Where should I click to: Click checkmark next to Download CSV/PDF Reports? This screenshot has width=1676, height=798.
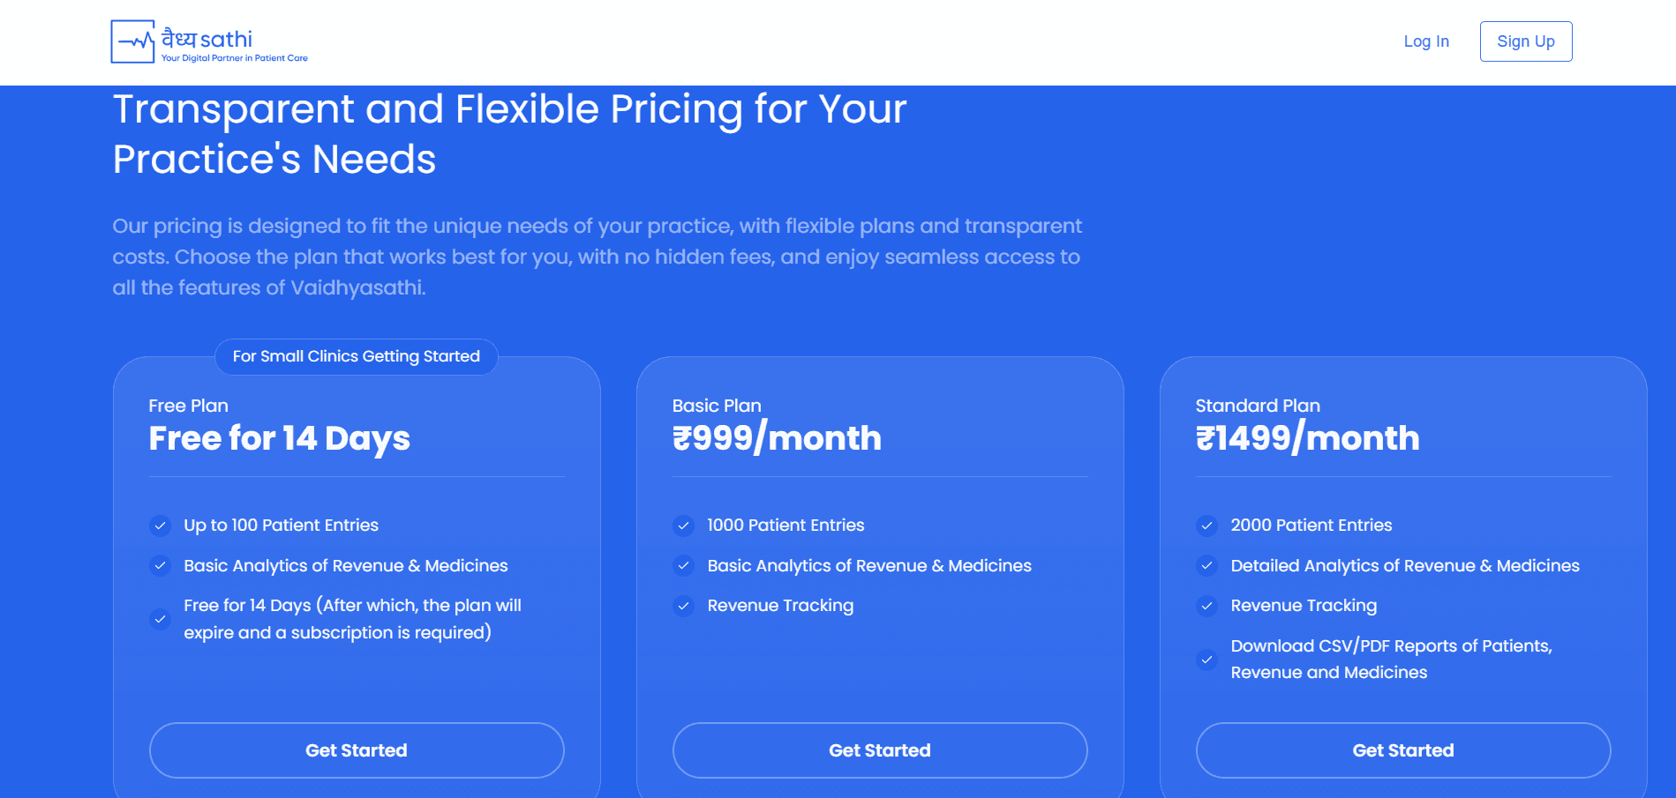point(1206,660)
